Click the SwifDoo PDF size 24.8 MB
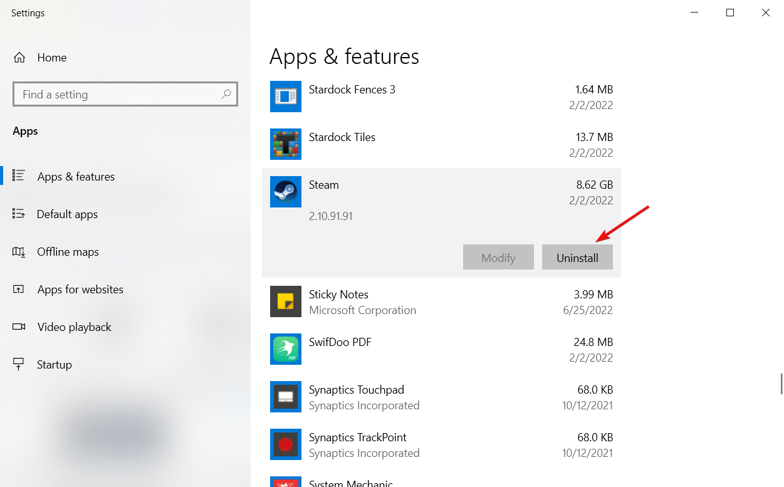 coord(595,342)
